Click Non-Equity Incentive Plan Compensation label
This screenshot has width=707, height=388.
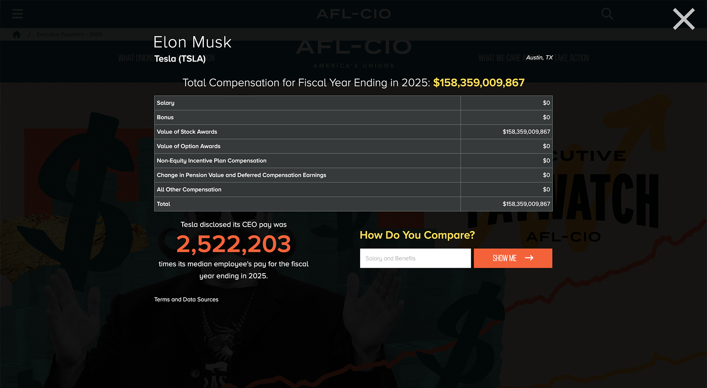(x=212, y=161)
